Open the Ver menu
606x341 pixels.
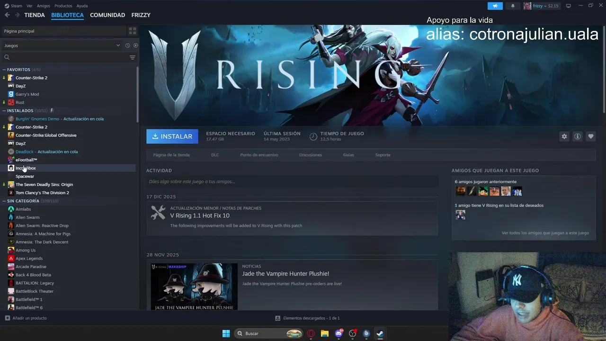[x=29, y=6]
